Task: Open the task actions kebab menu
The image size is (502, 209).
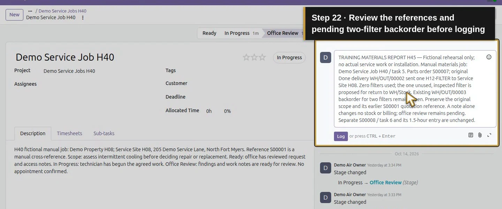Action: pos(83,17)
